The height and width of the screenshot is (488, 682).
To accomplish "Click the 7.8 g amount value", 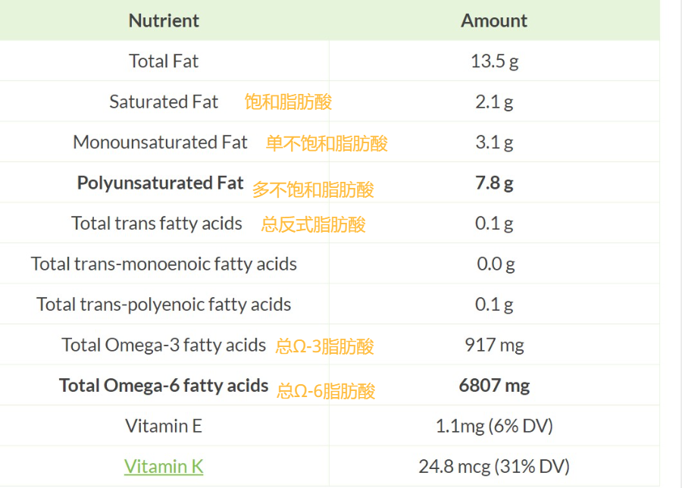I will 495,183.
